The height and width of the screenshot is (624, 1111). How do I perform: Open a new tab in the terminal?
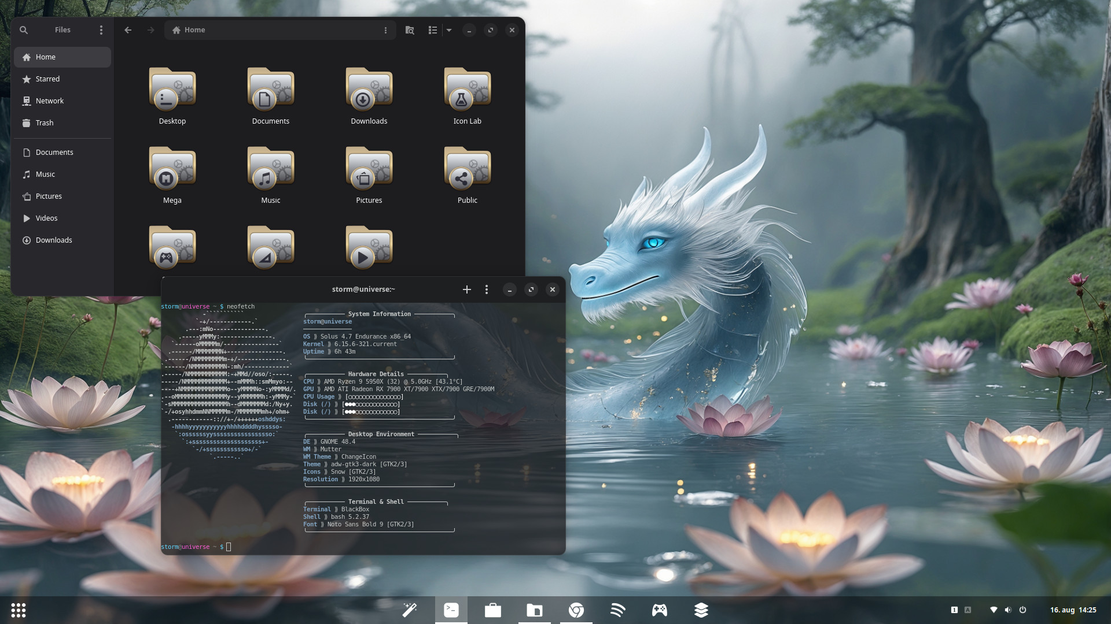coord(467,289)
